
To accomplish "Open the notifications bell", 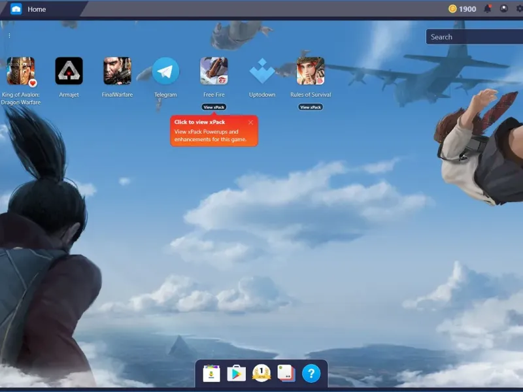I will click(488, 8).
